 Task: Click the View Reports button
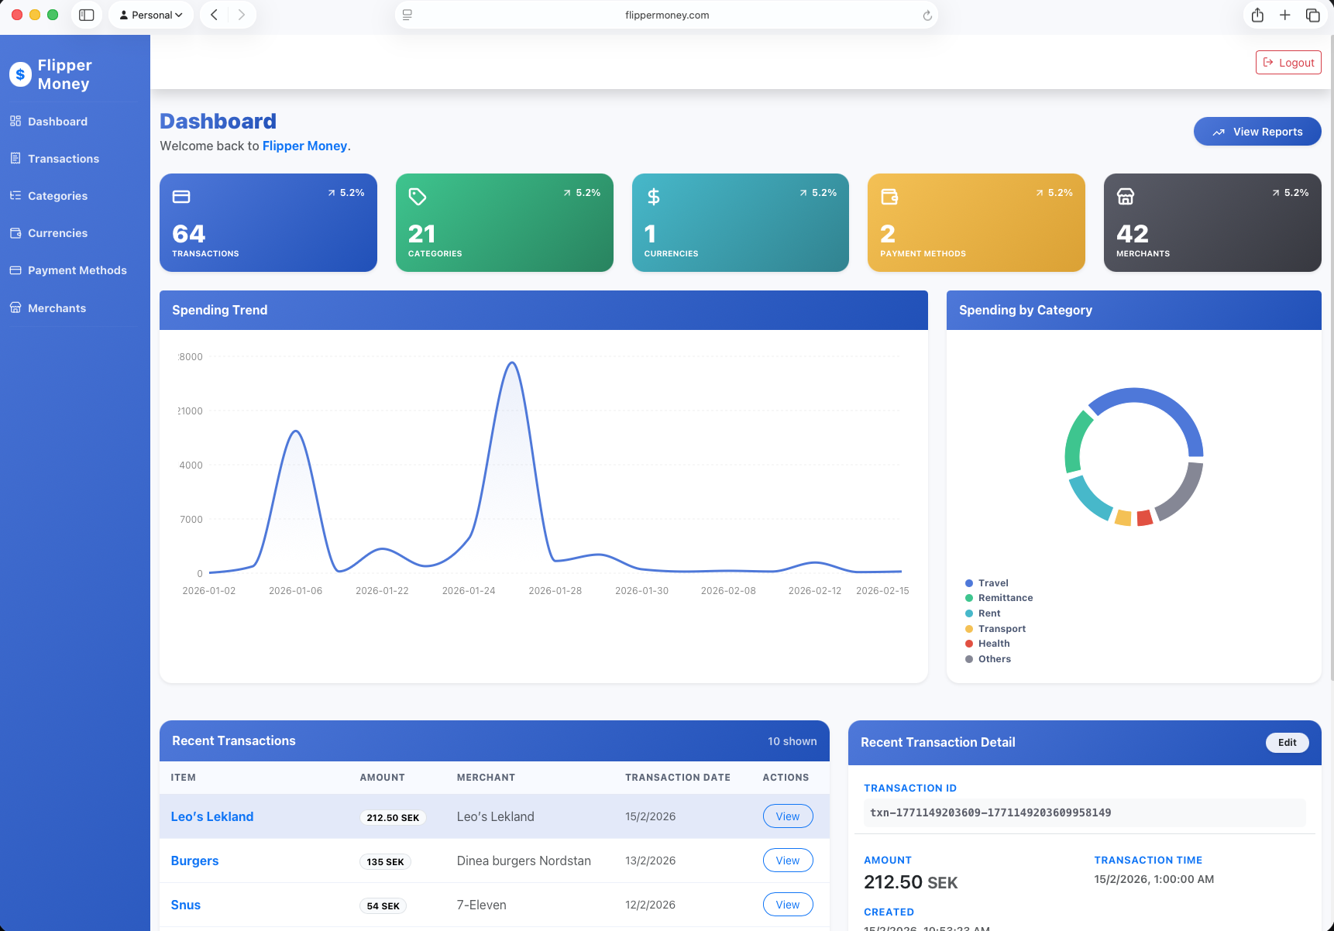[x=1257, y=131]
